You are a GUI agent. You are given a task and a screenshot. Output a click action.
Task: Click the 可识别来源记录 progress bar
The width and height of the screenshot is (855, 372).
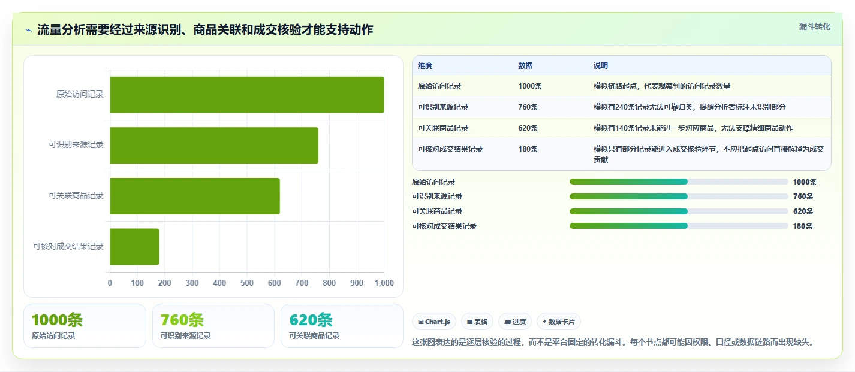pos(679,196)
